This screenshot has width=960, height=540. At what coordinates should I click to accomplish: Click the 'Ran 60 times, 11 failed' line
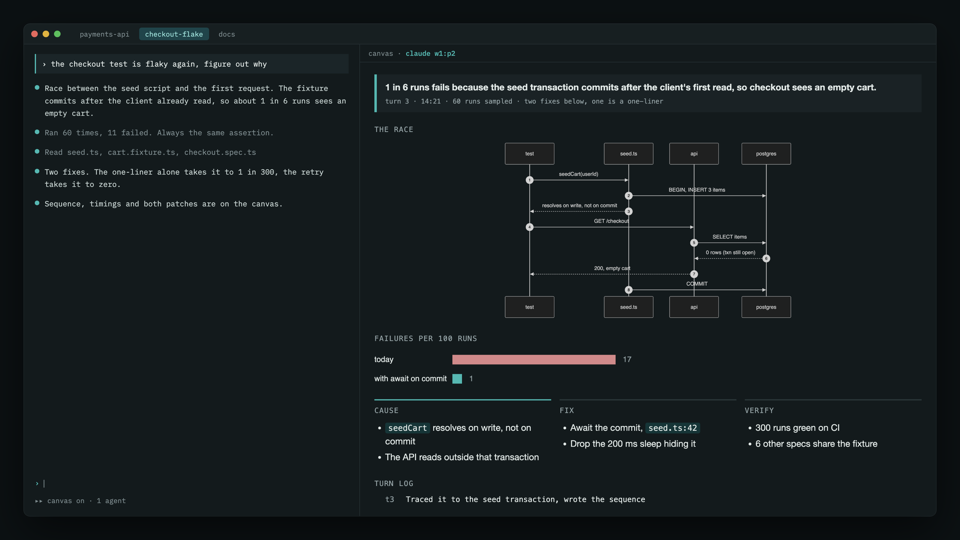[159, 133]
